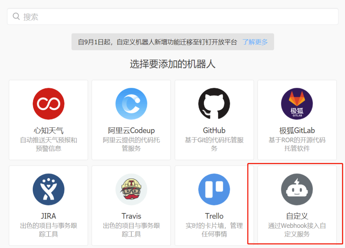Screen dimensions: 345x248
Task: Focus the 搜索 search input field
Action: tap(173, 17)
